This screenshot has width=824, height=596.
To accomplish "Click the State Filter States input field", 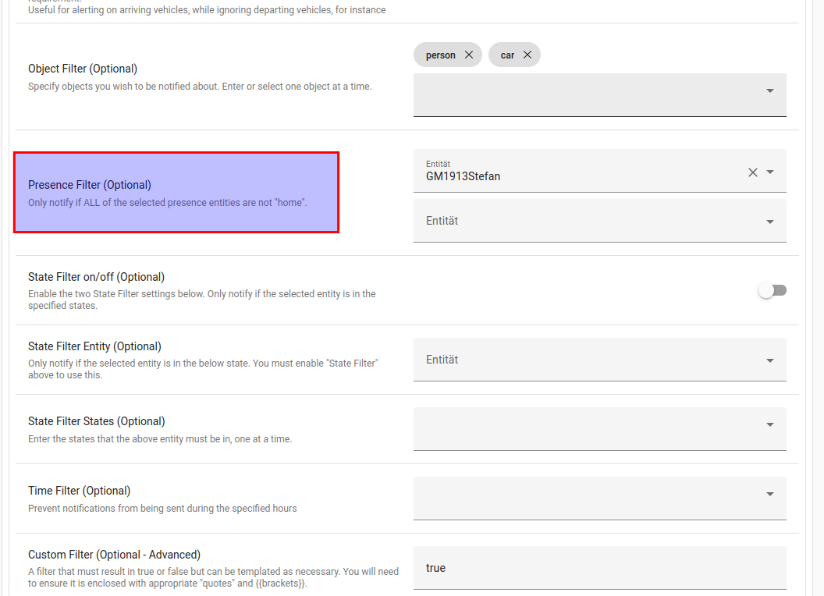I will click(x=585, y=429).
